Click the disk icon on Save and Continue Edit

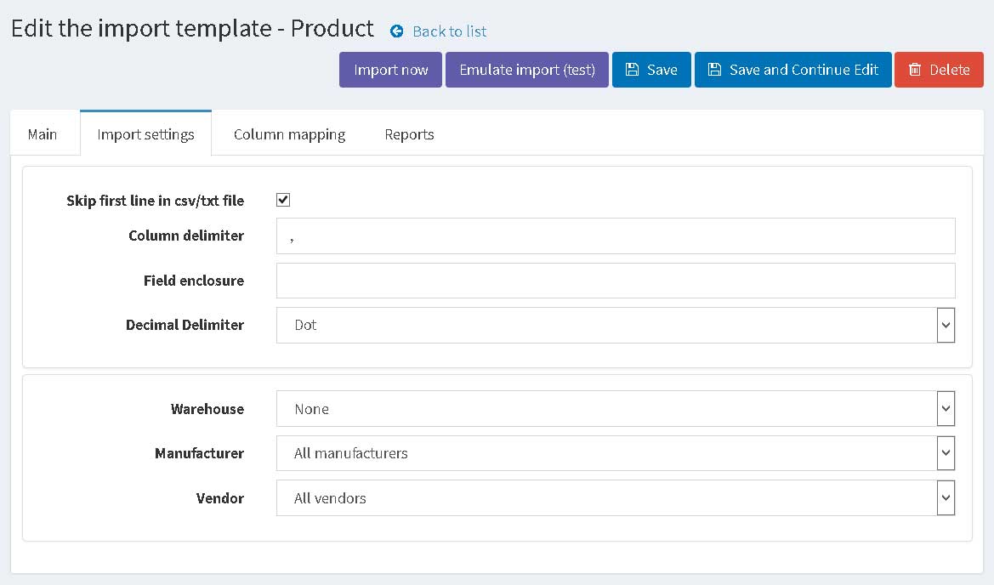click(714, 70)
